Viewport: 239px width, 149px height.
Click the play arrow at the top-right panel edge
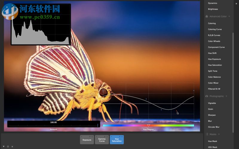pos(236,4)
